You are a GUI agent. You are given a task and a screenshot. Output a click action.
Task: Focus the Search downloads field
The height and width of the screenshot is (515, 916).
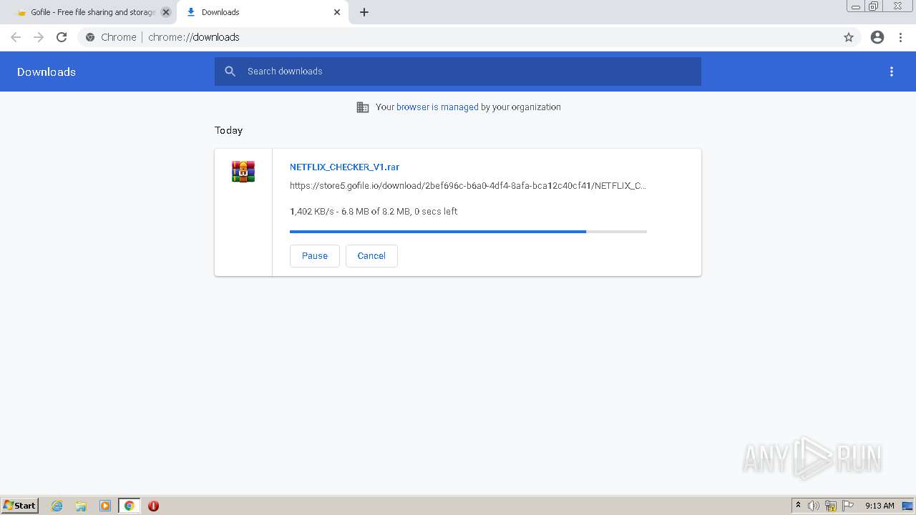(458, 72)
